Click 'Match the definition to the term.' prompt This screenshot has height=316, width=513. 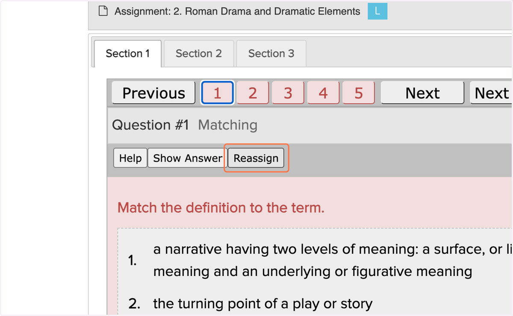coord(221,208)
